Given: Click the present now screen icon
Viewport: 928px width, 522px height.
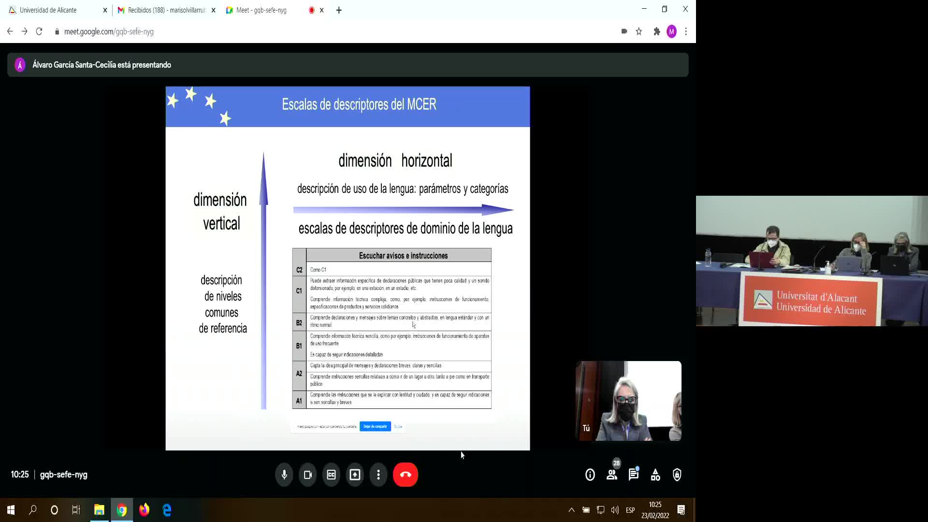Looking at the screenshot, I should pos(355,475).
